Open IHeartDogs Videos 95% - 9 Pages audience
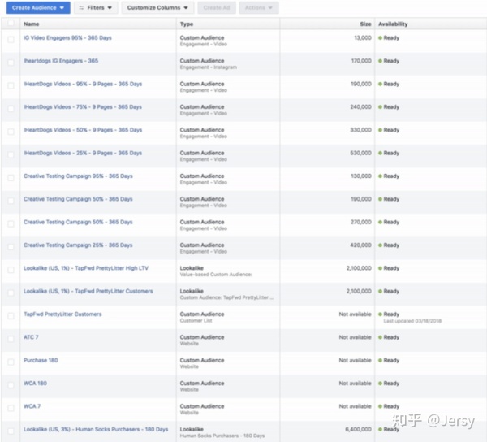This screenshot has height=442, width=487. 82,84
